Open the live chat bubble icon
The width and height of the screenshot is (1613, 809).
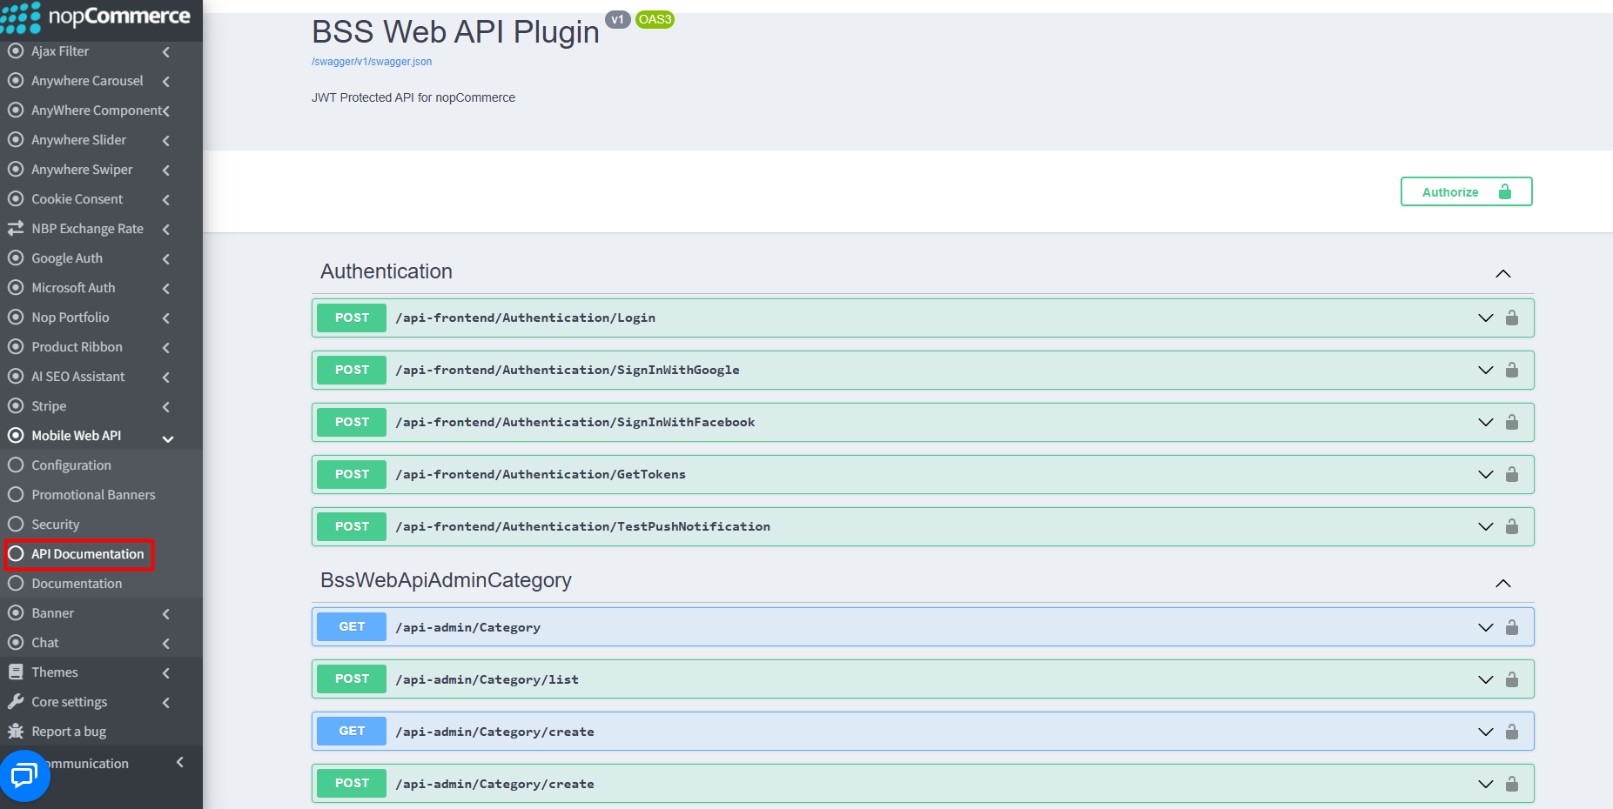pyautogui.click(x=24, y=775)
